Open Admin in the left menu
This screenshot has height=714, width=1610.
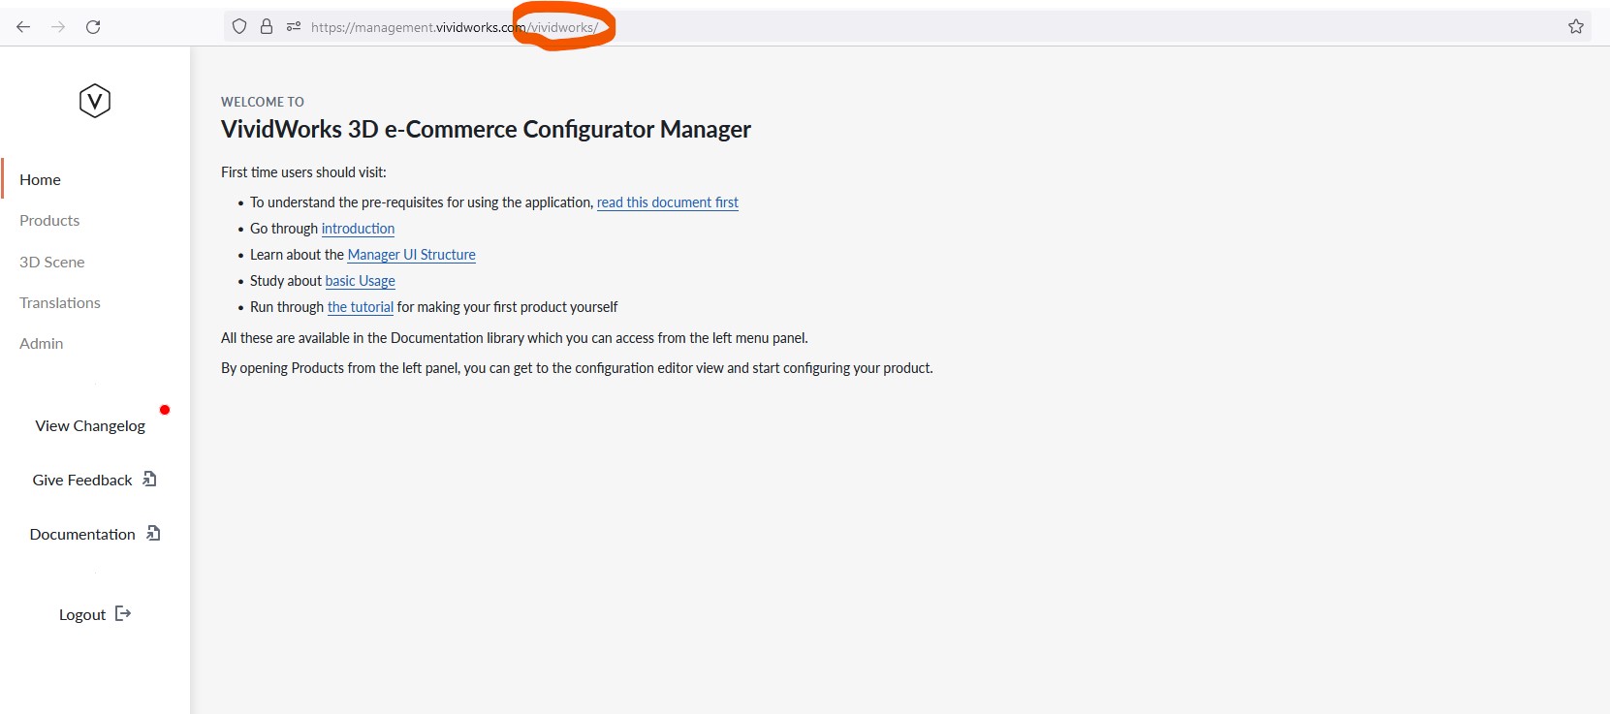(x=42, y=343)
